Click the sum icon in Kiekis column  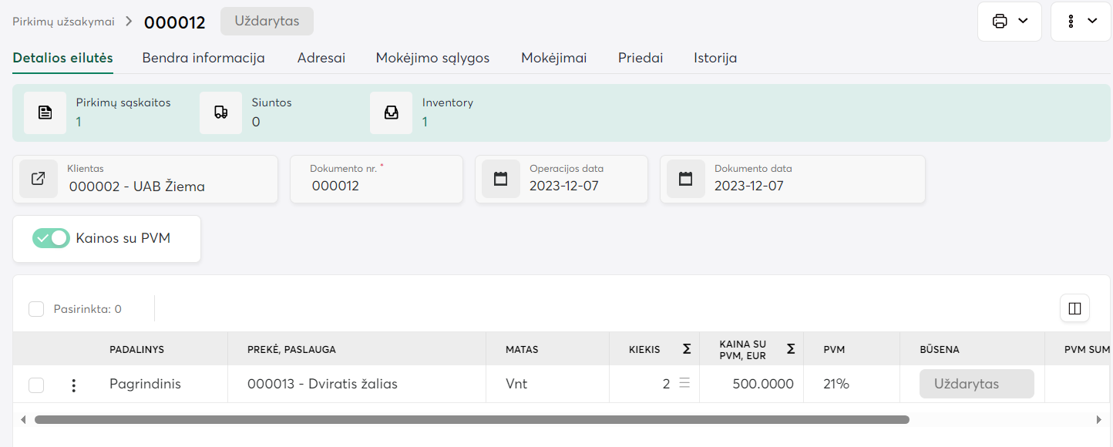pyautogui.click(x=687, y=349)
